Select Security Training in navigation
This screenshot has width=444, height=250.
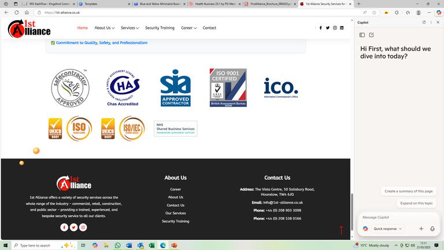160,28
